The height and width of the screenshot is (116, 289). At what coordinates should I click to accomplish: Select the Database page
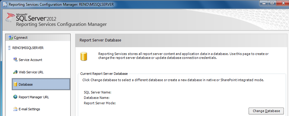(41, 84)
